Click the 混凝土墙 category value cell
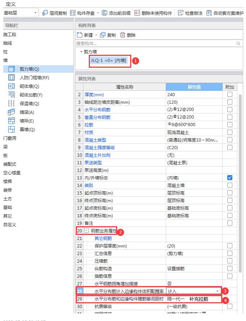 point(194,185)
